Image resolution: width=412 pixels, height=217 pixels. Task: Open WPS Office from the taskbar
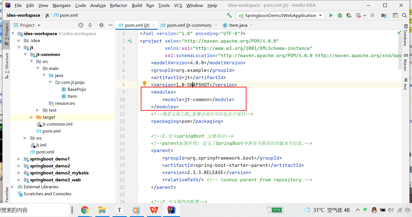154,210
